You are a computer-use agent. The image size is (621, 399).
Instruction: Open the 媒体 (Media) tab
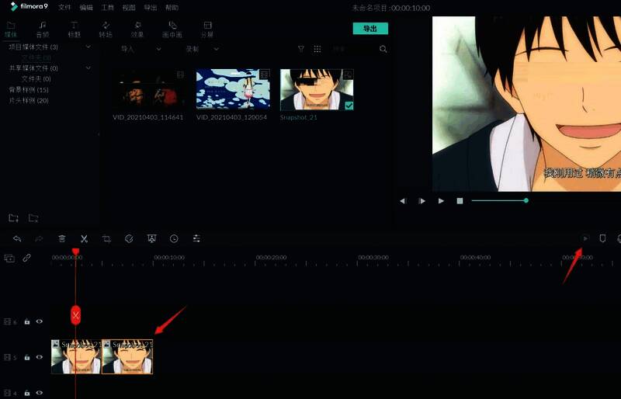click(x=11, y=29)
